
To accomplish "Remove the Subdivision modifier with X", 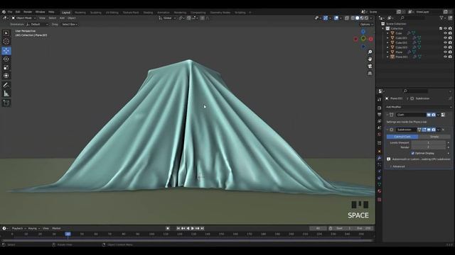I will (443, 130).
